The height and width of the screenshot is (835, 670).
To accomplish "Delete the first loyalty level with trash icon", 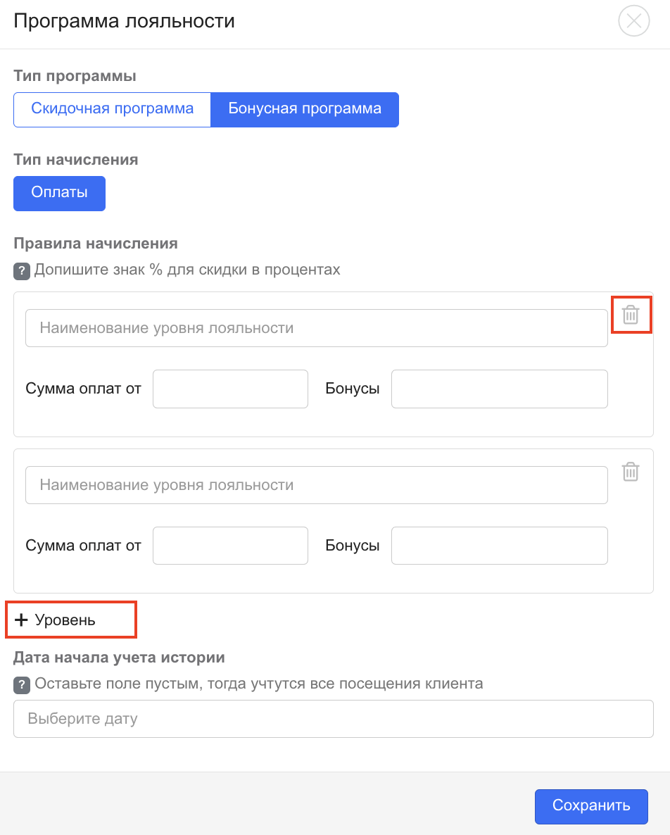I will coord(631,315).
